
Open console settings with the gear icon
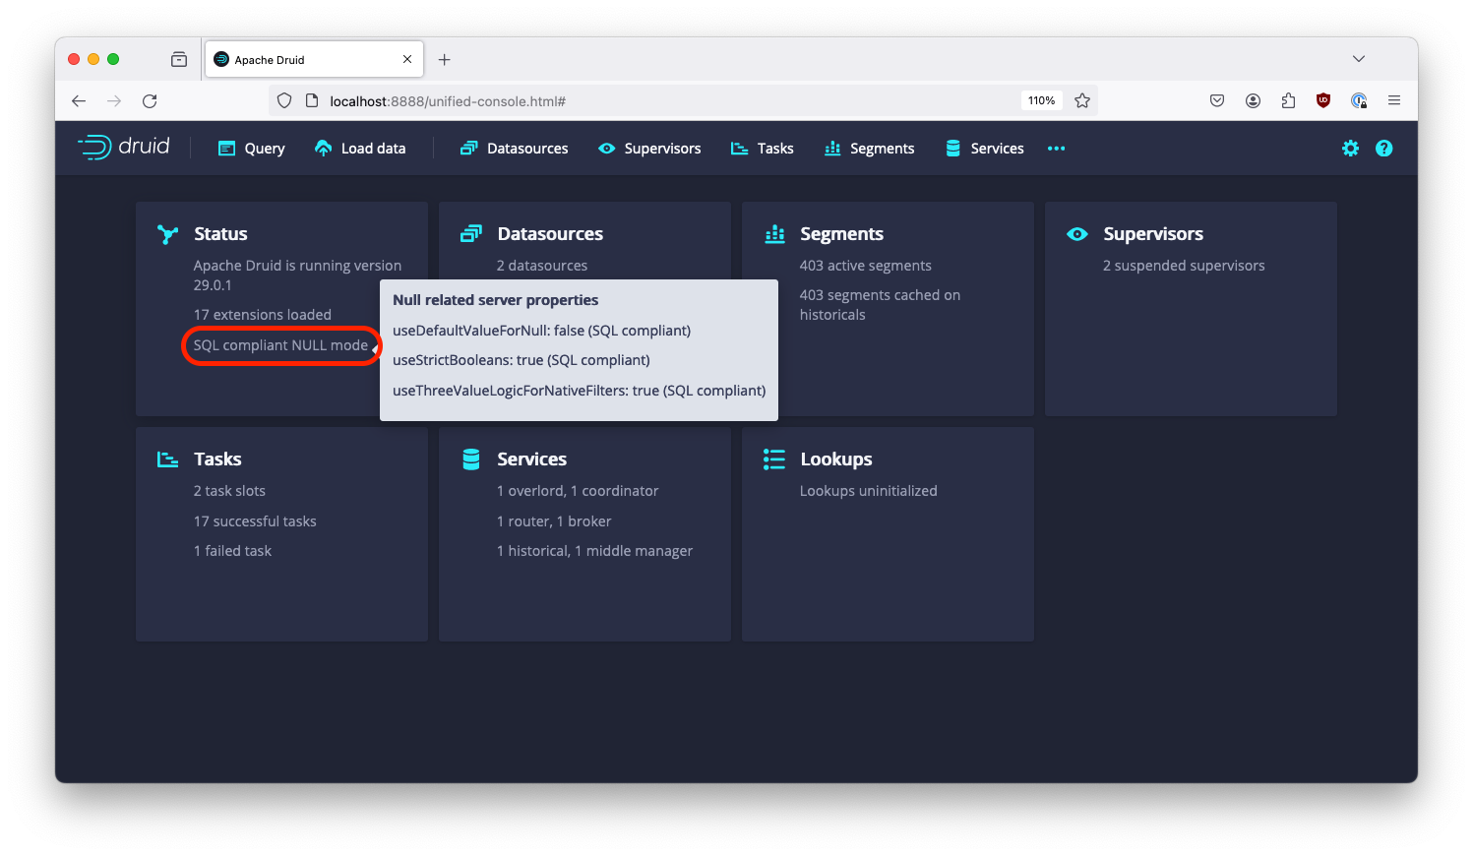tap(1350, 148)
